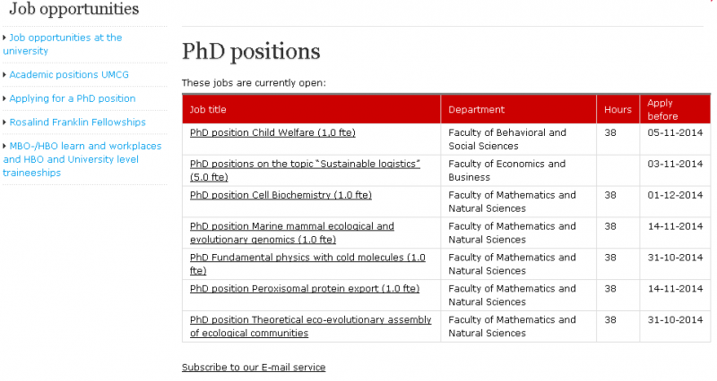Open Sustainable logistics PhD positions listing
717x381 pixels.
point(305,164)
